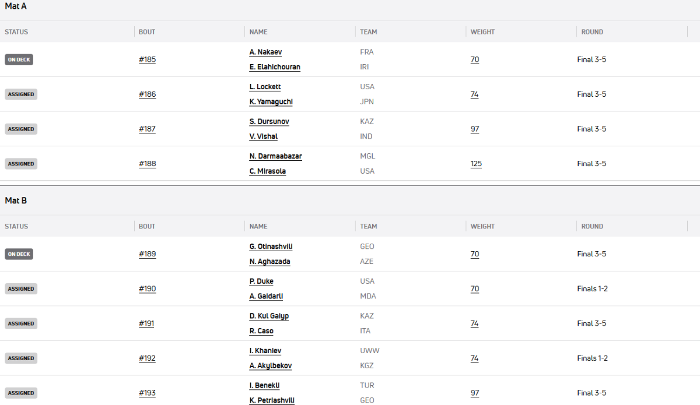Click the Mat A WEIGHT column header
This screenshot has height=405, width=700.
[483, 32]
